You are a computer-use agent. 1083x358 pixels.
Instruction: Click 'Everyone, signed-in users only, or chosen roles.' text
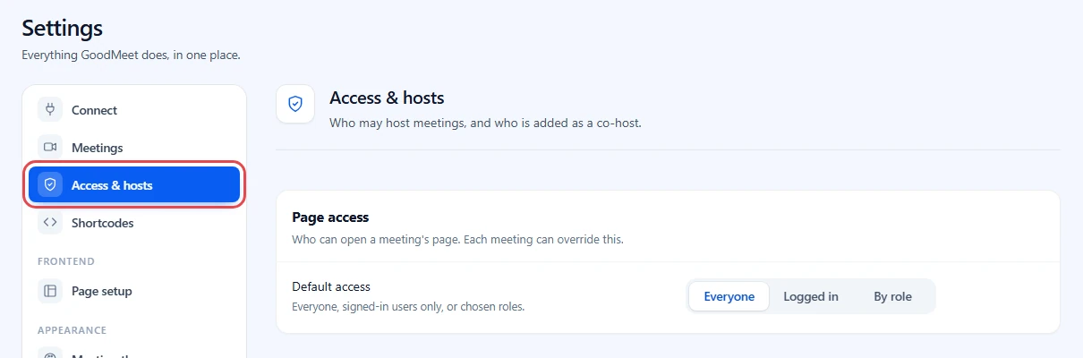click(408, 306)
